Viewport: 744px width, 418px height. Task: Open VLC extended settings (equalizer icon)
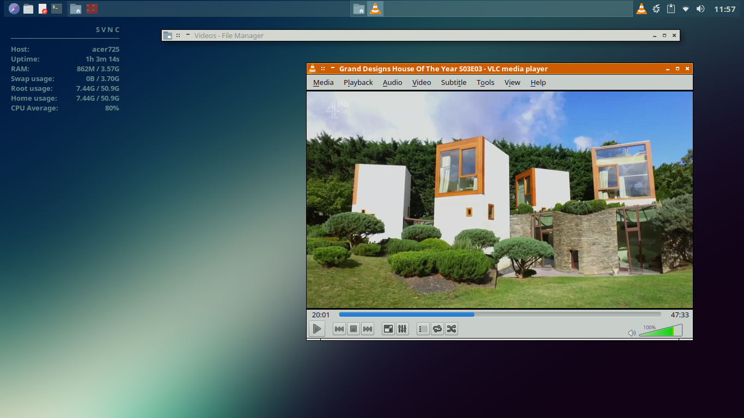[403, 329]
